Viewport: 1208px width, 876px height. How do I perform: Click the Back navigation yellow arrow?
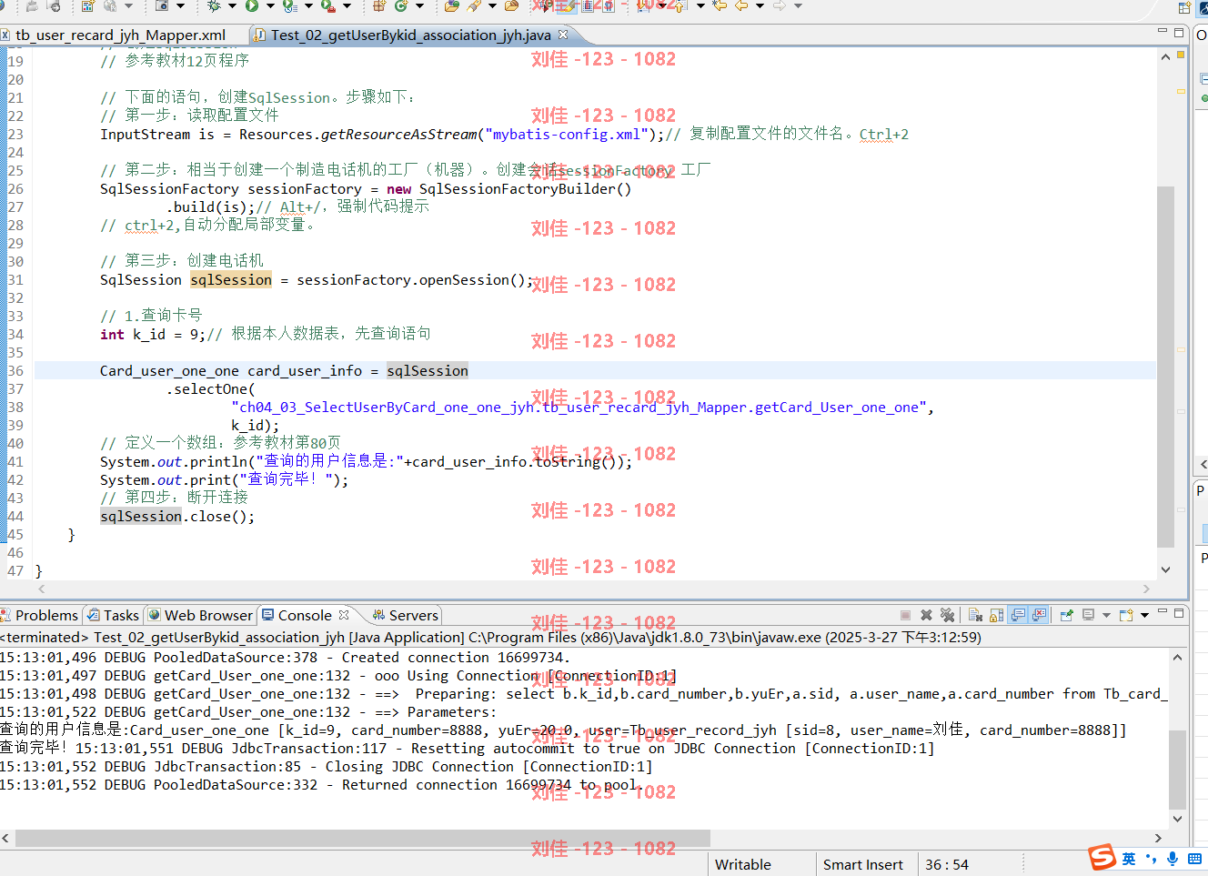tap(740, 6)
